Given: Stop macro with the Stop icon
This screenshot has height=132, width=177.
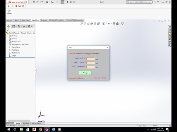Looking at the screenshot, I should (13, 6).
